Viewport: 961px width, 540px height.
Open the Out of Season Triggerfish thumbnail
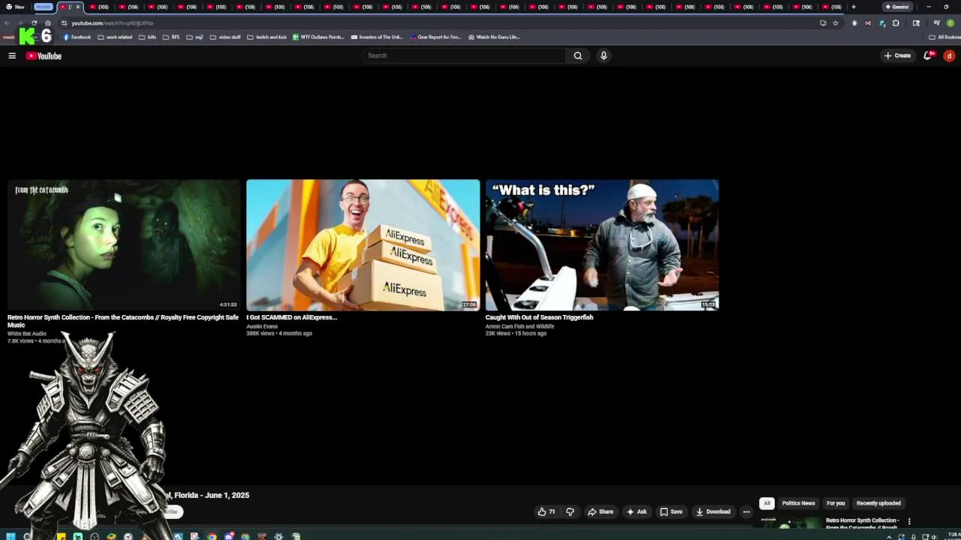click(x=602, y=244)
